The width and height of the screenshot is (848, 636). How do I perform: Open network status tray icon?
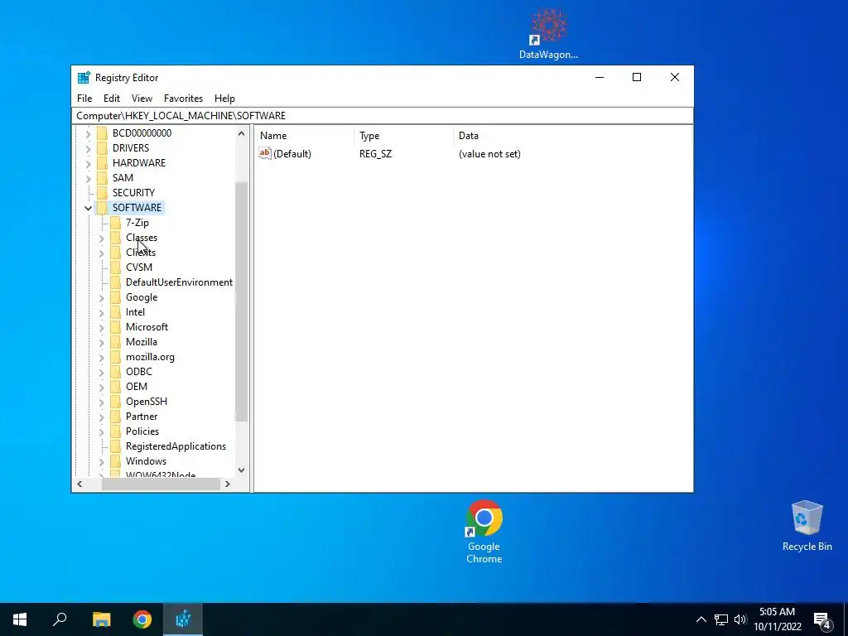tap(721, 619)
